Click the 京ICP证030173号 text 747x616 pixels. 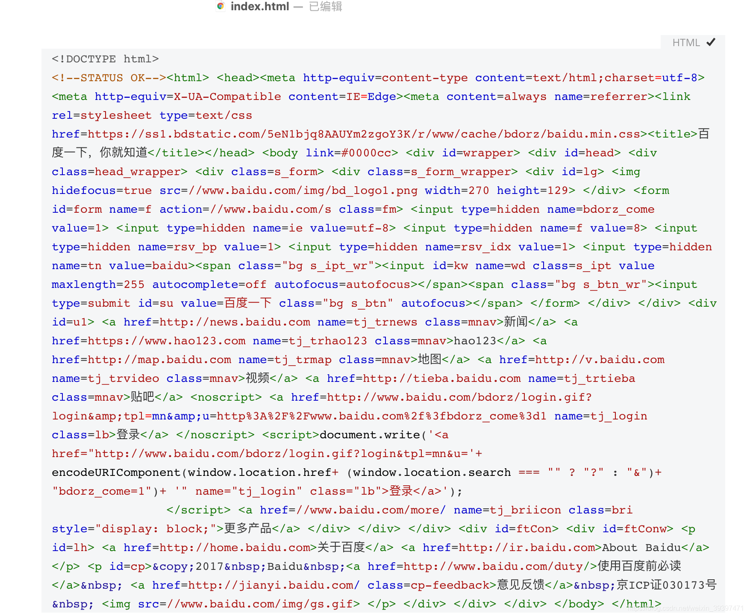[666, 585]
